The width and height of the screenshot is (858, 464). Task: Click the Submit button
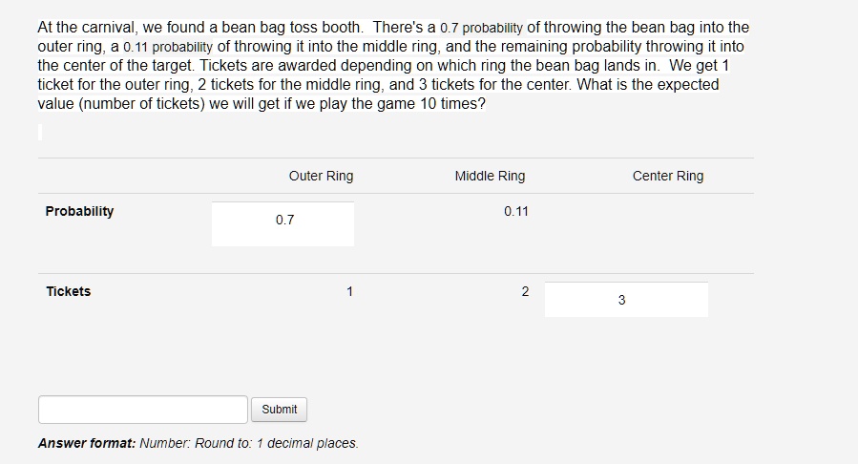point(279,410)
